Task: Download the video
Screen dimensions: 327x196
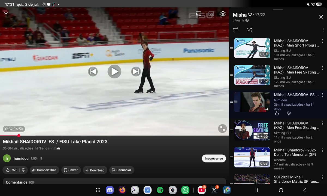Action: [95, 170]
